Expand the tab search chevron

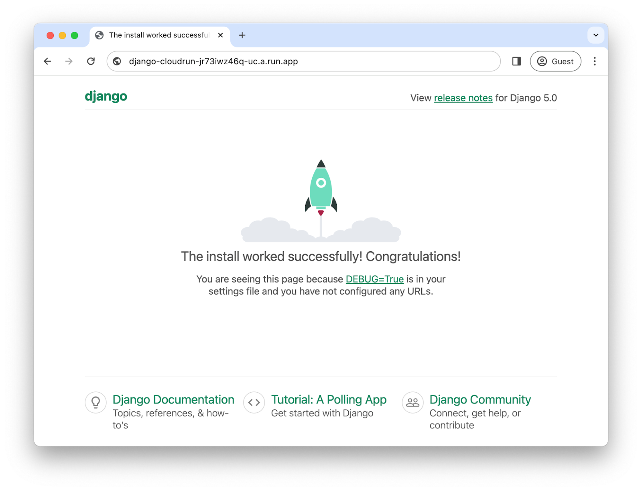point(596,35)
